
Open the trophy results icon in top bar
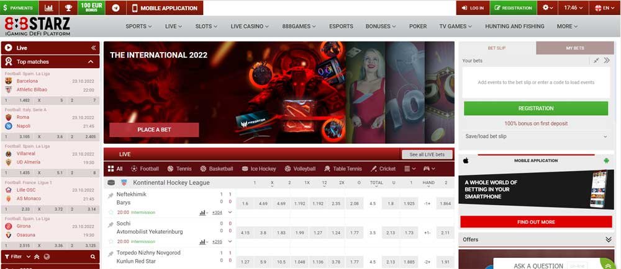pyautogui.click(x=68, y=8)
